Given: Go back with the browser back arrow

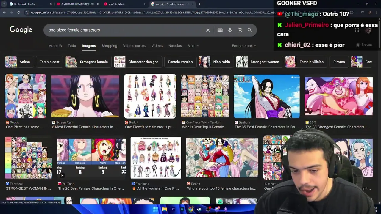Looking at the screenshot, I should click(x=4, y=12).
